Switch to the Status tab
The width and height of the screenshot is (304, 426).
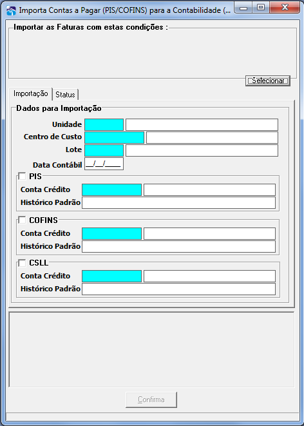(65, 95)
